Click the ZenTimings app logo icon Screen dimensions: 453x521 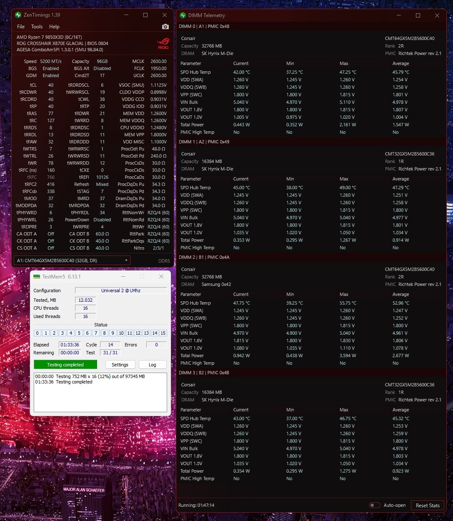(x=18, y=15)
